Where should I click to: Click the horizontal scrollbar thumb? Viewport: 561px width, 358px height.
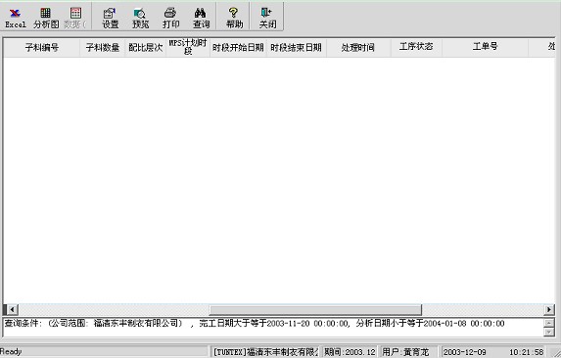click(x=315, y=309)
